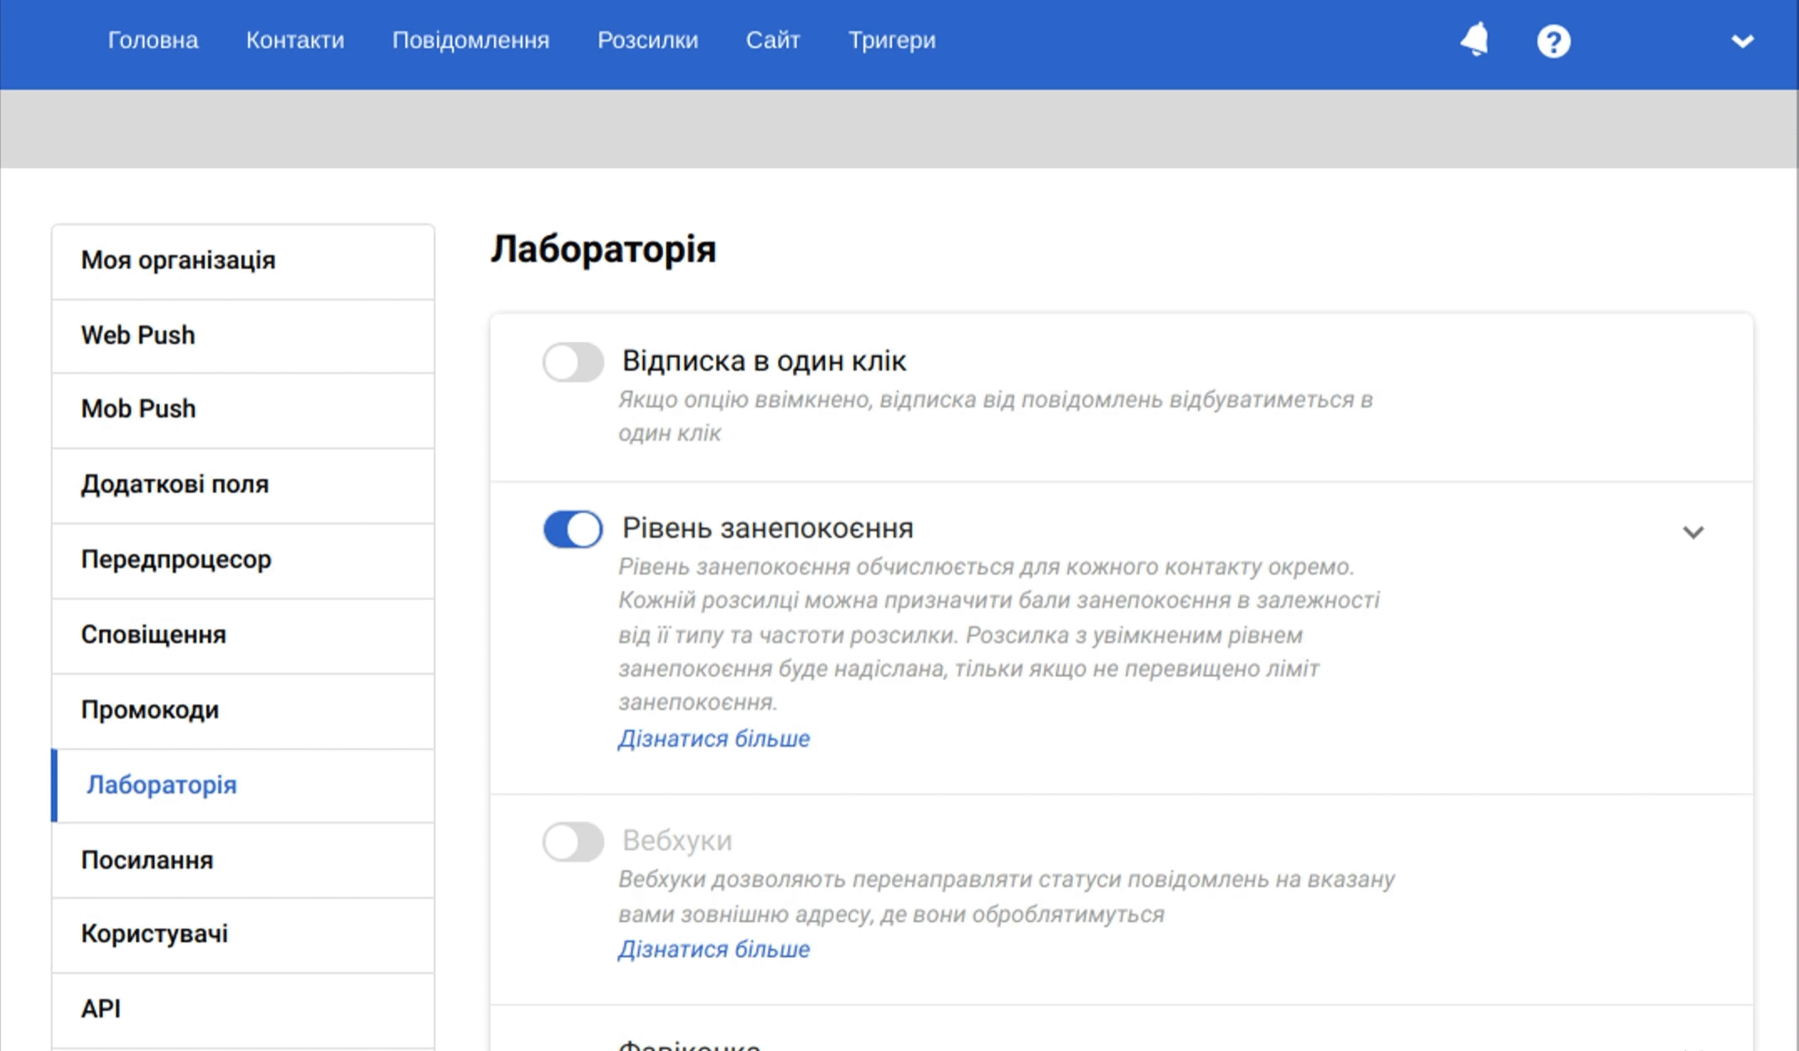The width and height of the screenshot is (1799, 1051).
Task: Toggle the 'Вебхуки' switch
Action: click(573, 841)
